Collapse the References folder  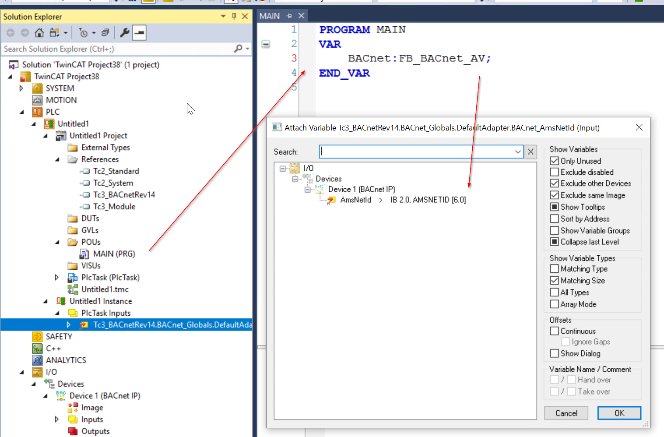(x=57, y=159)
